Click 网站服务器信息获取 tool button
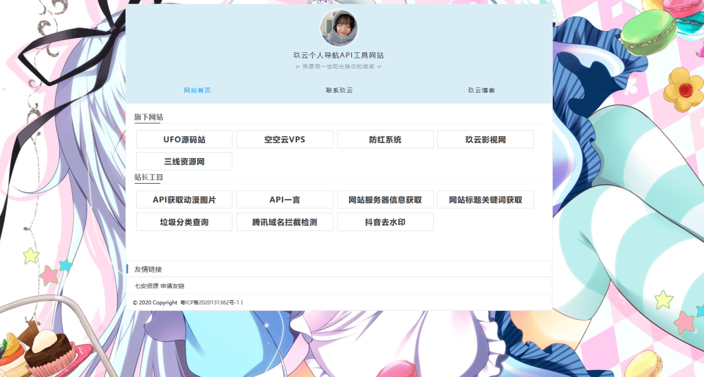This screenshot has height=377, width=704. point(385,200)
